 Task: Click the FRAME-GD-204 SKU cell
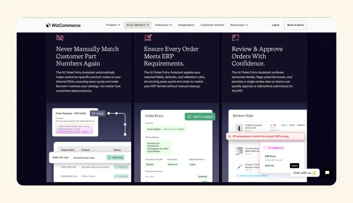pyautogui.click(x=69, y=176)
